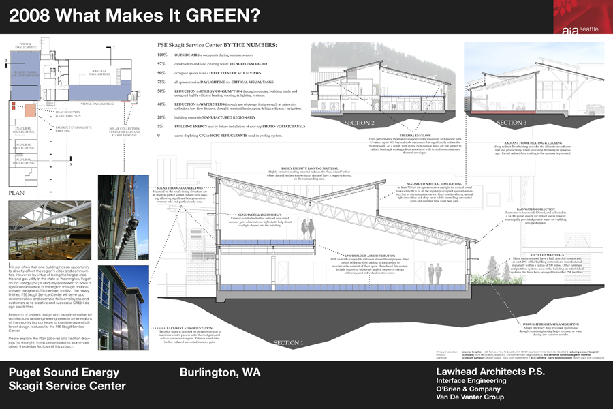Screen dimensions: 613x409
Task: Click the 'Lawhead Architects P.S.' credit
Action: point(490,372)
